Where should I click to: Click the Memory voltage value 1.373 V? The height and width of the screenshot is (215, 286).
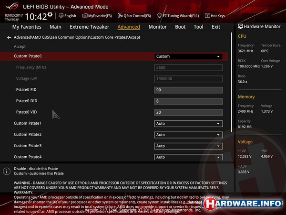pyautogui.click(x=266, y=111)
